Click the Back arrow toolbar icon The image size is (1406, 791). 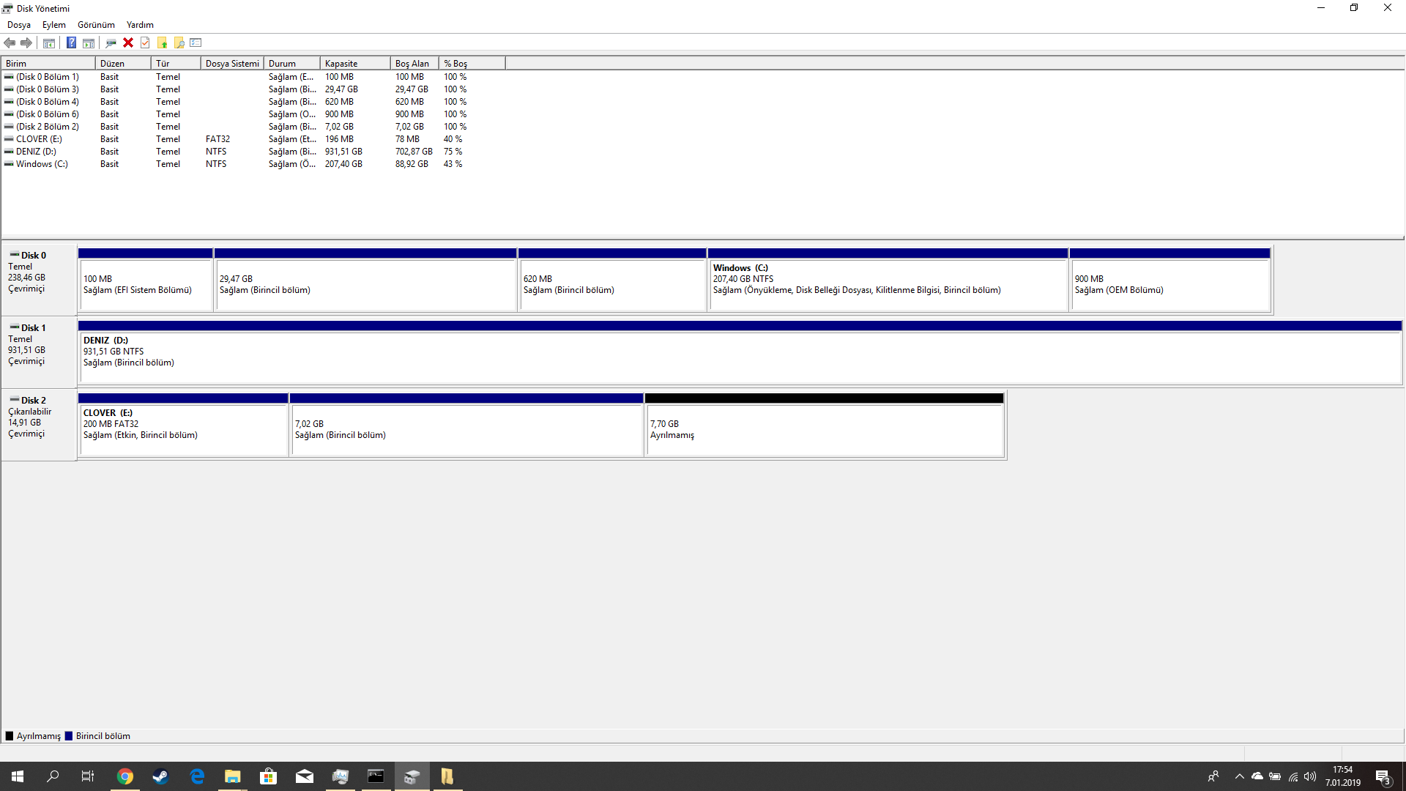click(x=10, y=42)
